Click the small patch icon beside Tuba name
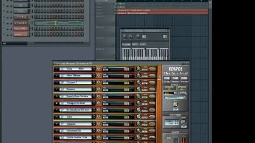The image size is (255, 143). tap(62, 116)
